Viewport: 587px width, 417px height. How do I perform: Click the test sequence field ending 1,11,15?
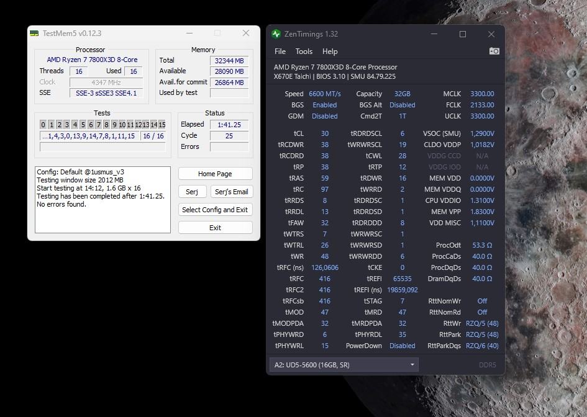pyautogui.click(x=89, y=136)
